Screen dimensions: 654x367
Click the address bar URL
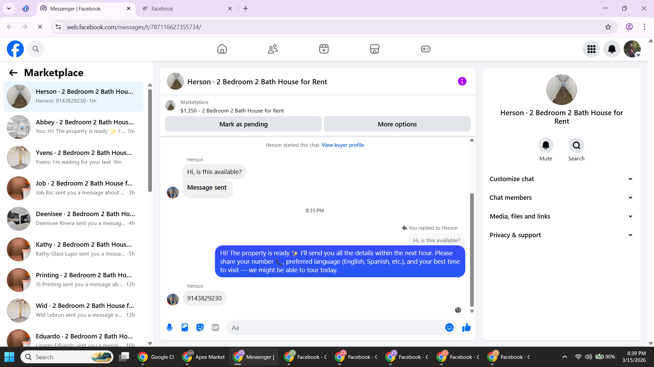pos(134,27)
